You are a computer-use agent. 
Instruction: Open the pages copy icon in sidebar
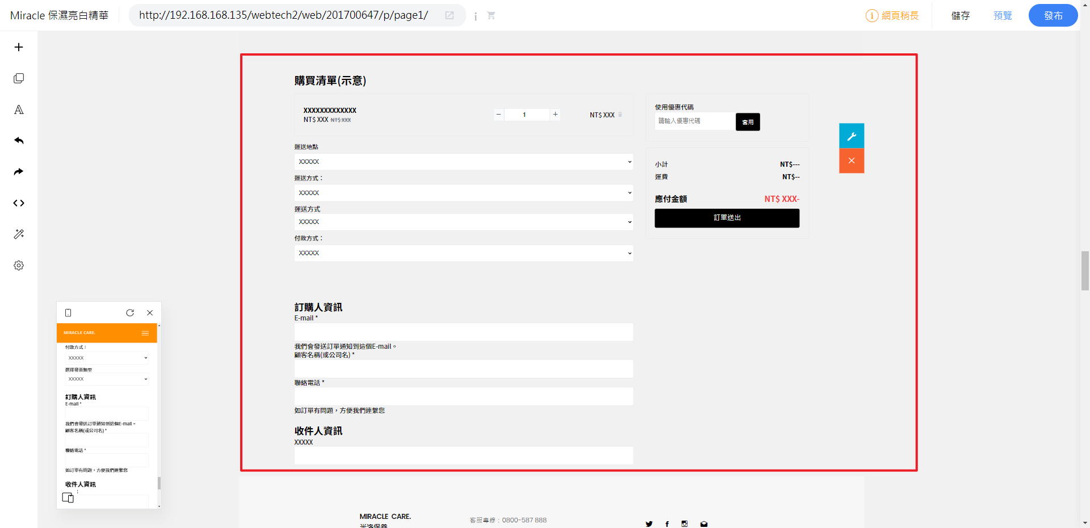(19, 78)
